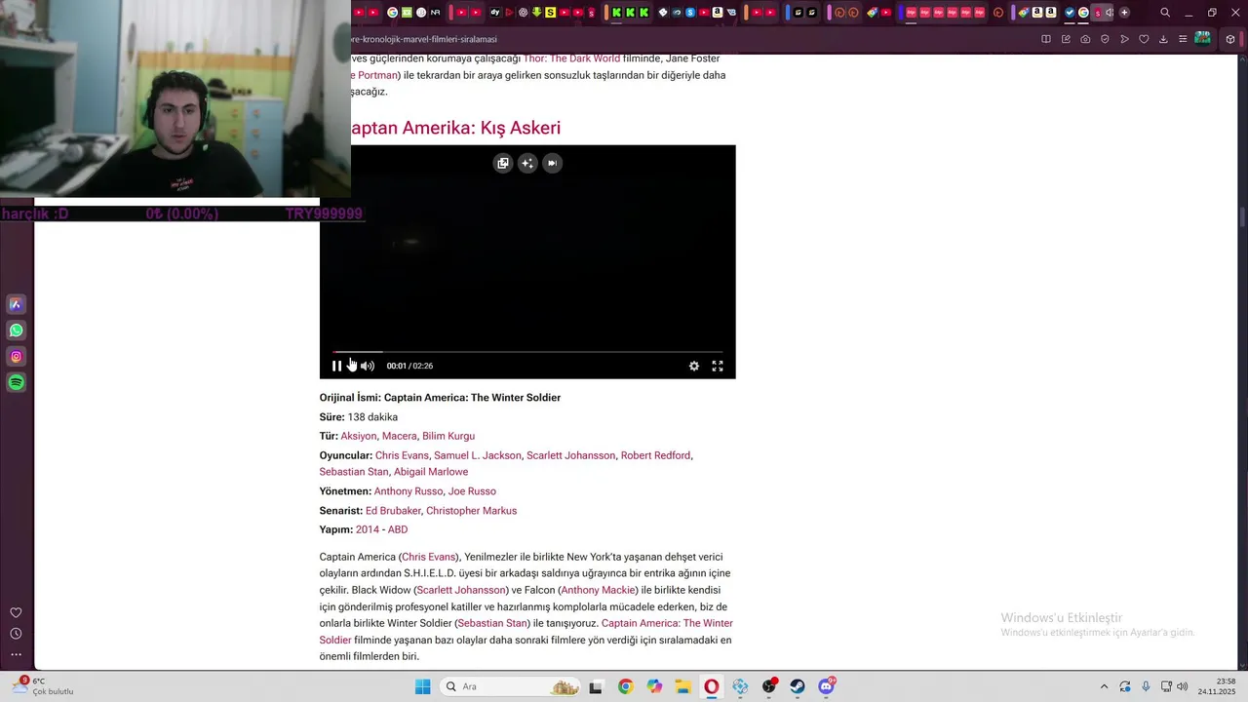Screen dimensions: 1248x702
Task: Open downloads icon in browser toolbar
Action: (1163, 39)
